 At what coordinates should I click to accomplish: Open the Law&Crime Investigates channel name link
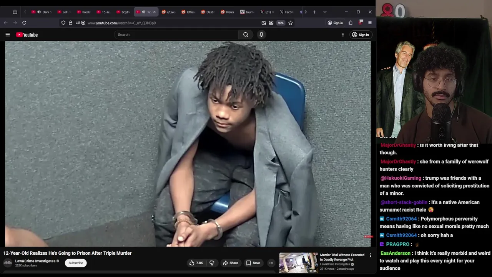[35, 261]
